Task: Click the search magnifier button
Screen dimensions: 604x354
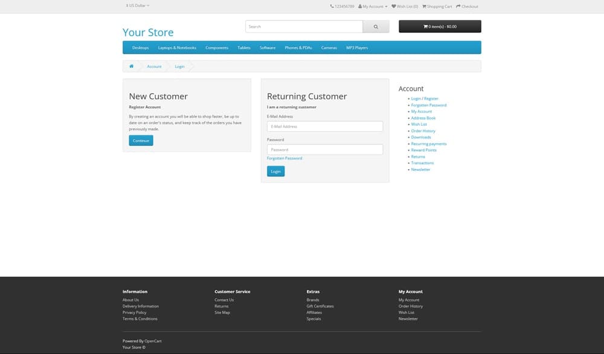Action: (376, 27)
